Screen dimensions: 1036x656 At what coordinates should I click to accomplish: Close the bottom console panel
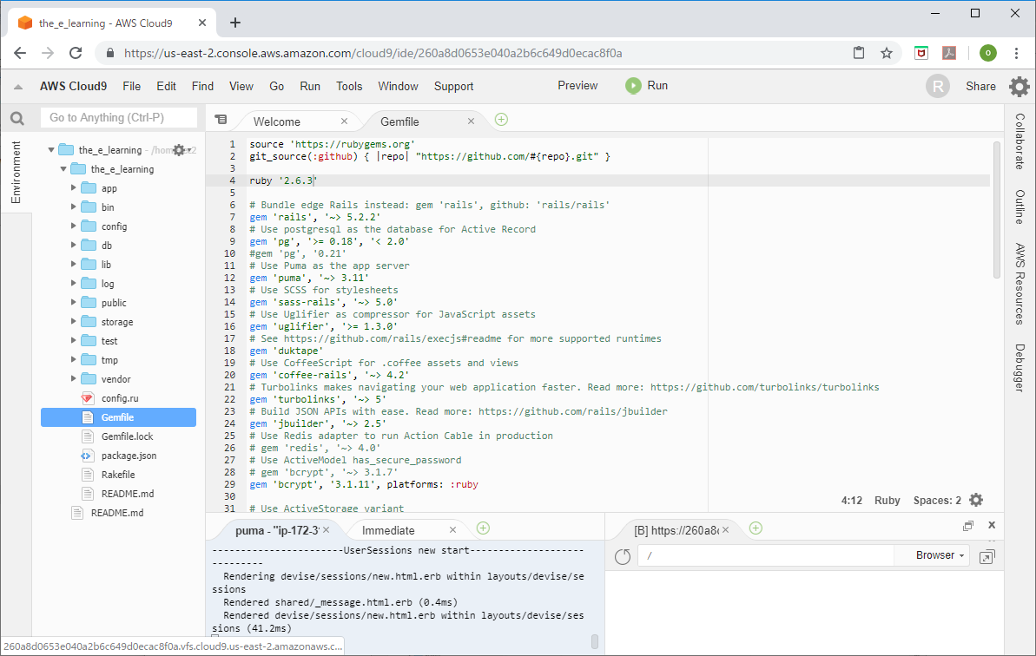(991, 525)
